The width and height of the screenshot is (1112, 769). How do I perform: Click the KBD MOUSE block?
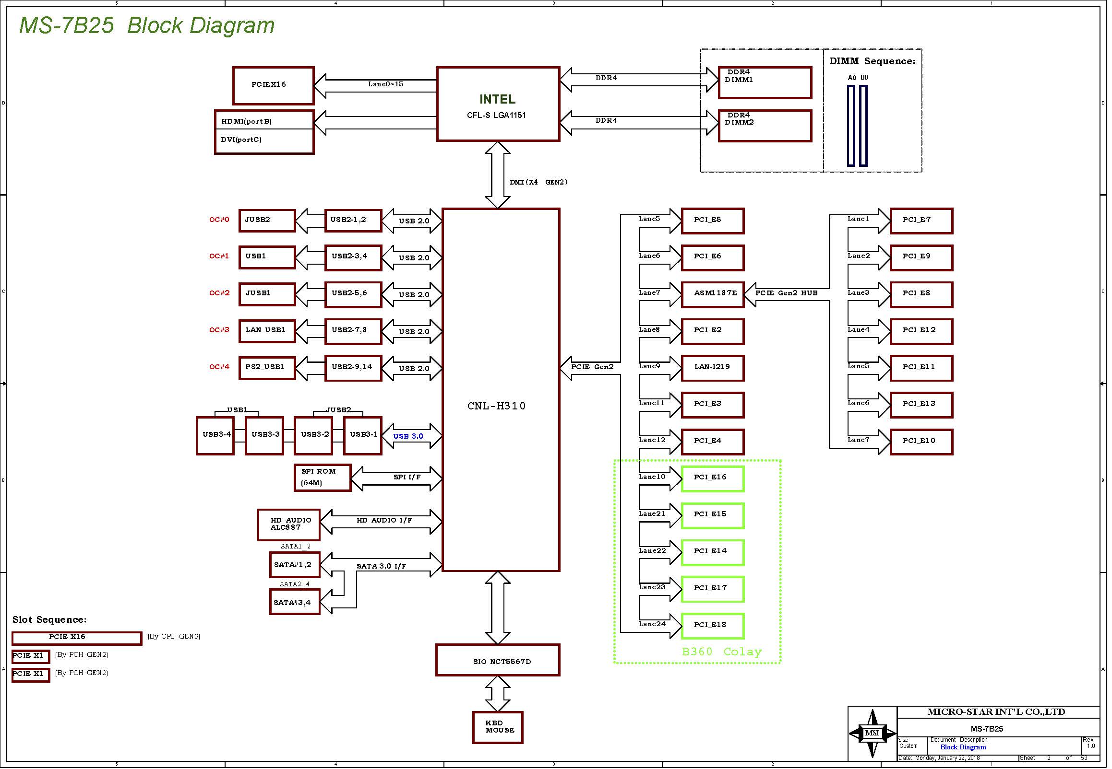[498, 728]
